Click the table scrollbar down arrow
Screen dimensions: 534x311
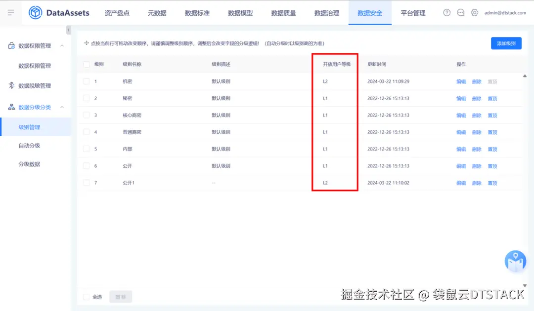tap(525, 285)
